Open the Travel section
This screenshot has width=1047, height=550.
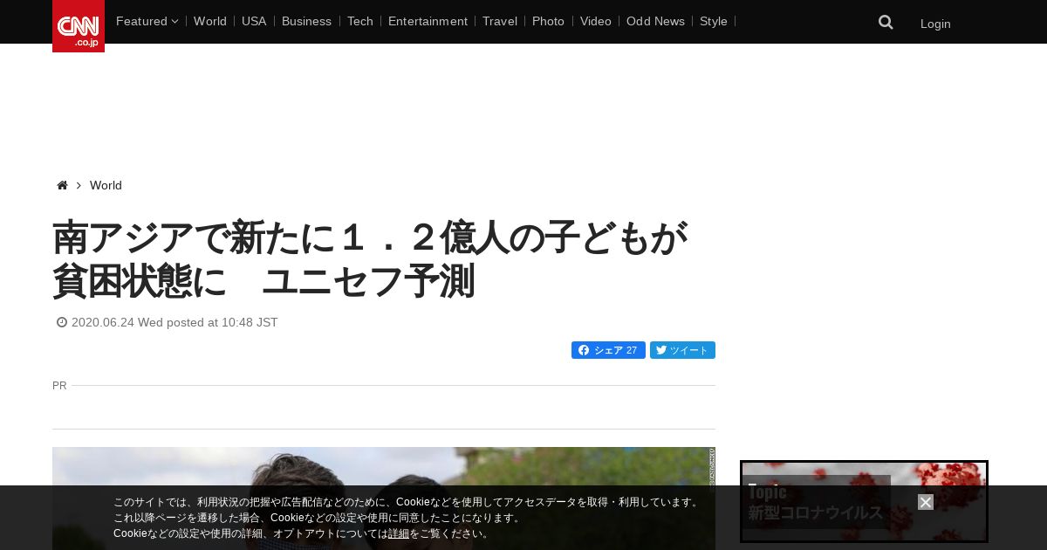(500, 21)
